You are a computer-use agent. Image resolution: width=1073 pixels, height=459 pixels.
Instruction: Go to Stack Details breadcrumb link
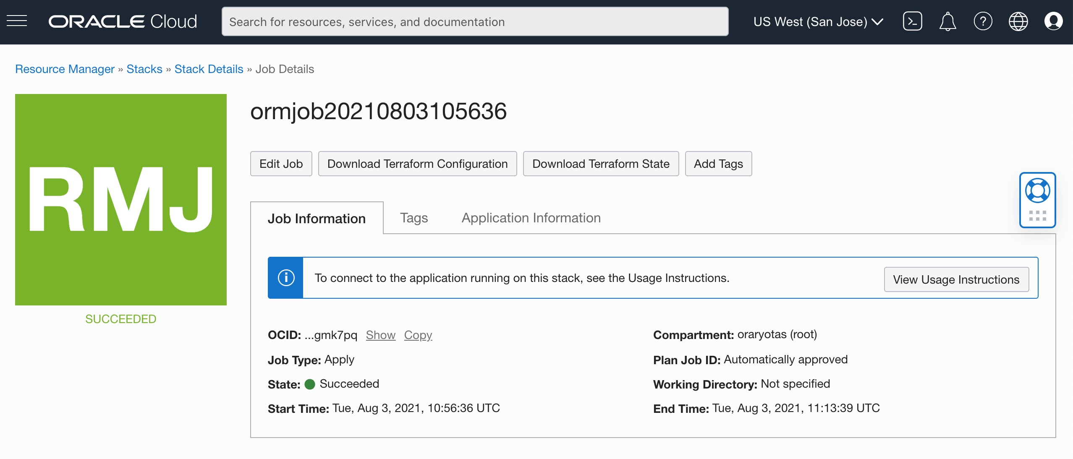coord(209,69)
